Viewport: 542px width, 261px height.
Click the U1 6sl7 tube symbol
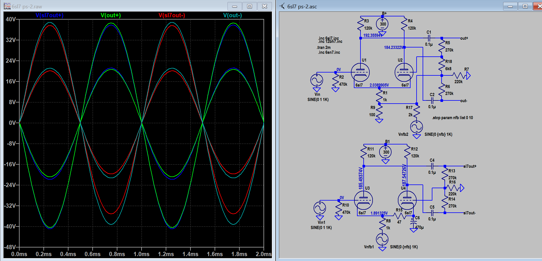360,72
